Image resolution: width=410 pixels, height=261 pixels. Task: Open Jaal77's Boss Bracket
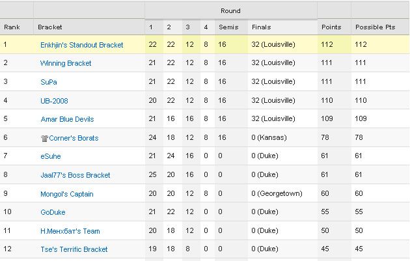tap(75, 175)
